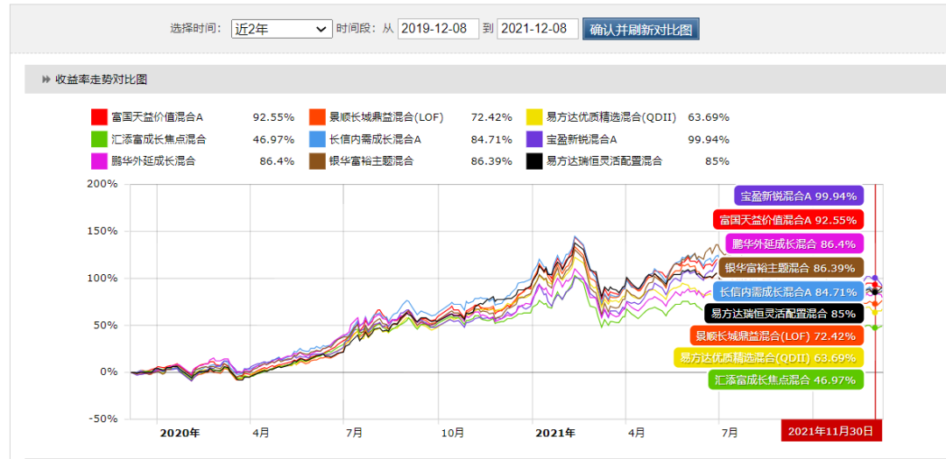Click the 72.42% return value in legend
This screenshot has width=946, height=459.
(x=491, y=117)
